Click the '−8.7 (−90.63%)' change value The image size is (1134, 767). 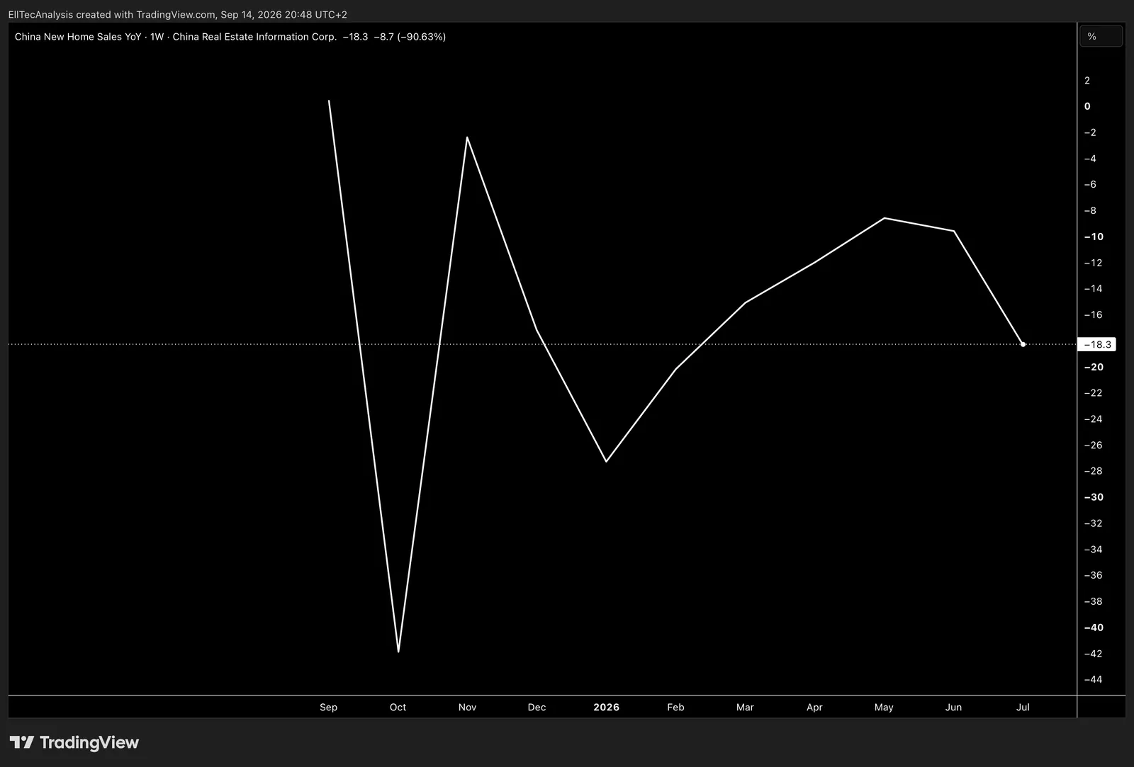click(410, 37)
